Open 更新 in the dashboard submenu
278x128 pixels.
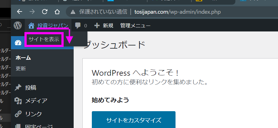21,69
